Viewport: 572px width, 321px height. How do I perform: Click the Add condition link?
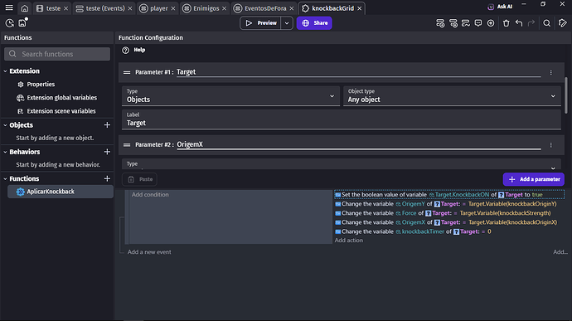(x=150, y=195)
